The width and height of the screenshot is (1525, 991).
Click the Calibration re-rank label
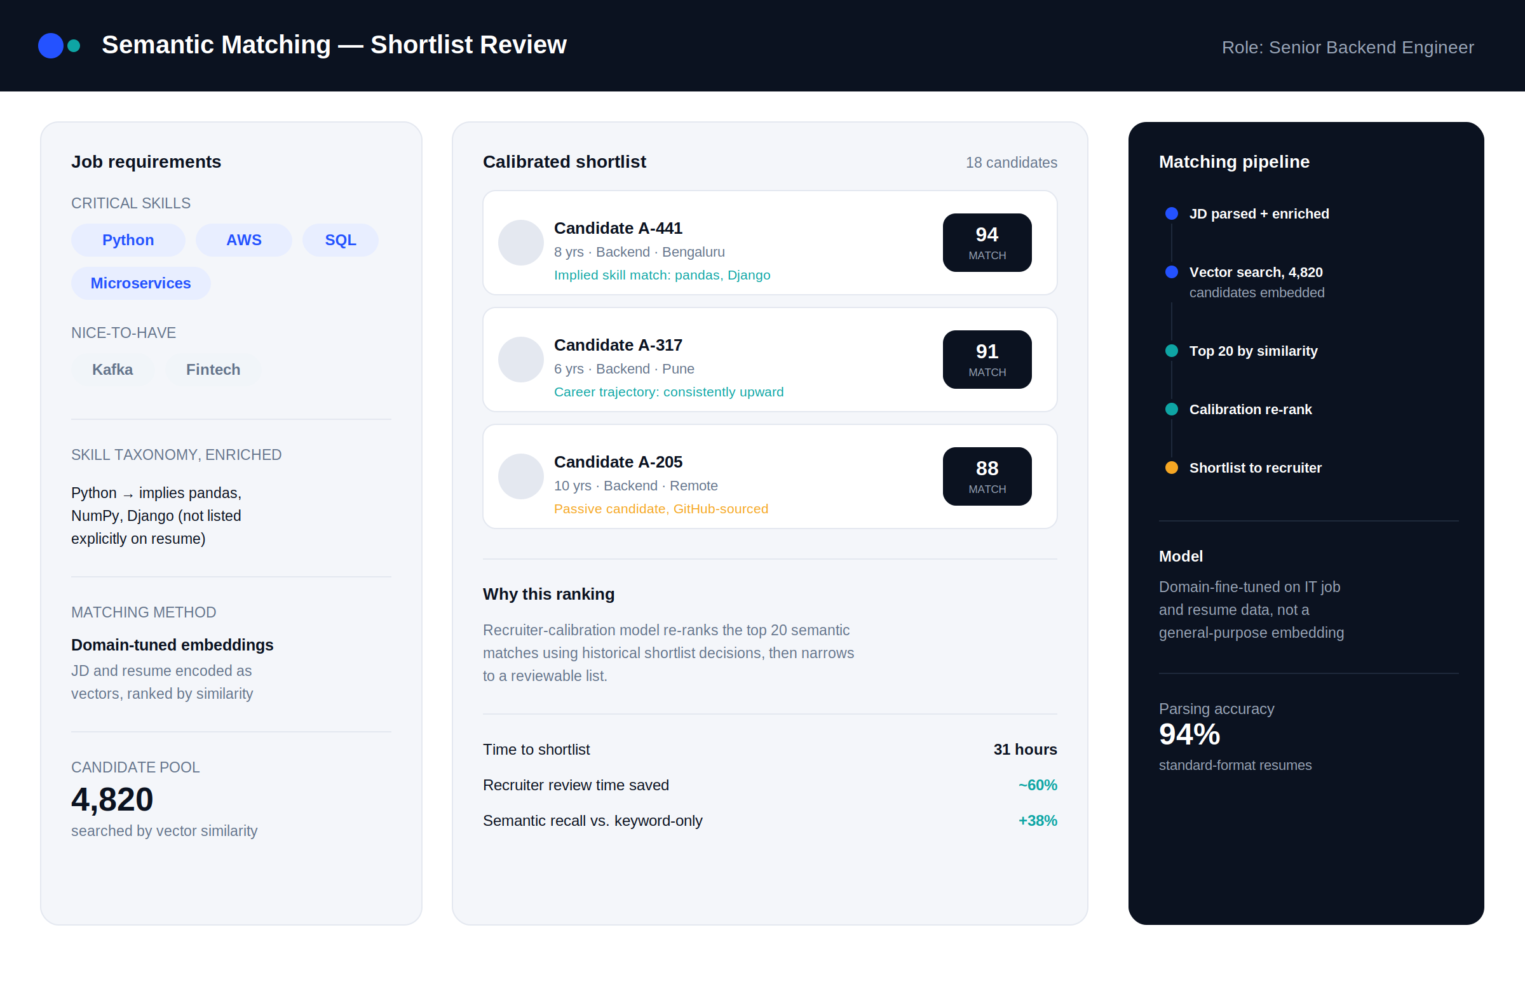pos(1250,409)
